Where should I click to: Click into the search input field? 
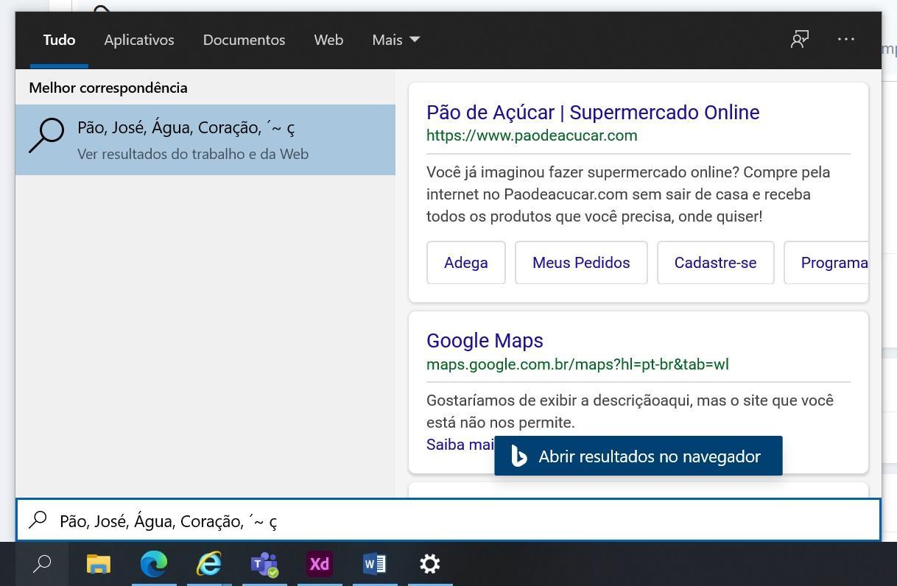coord(448,520)
